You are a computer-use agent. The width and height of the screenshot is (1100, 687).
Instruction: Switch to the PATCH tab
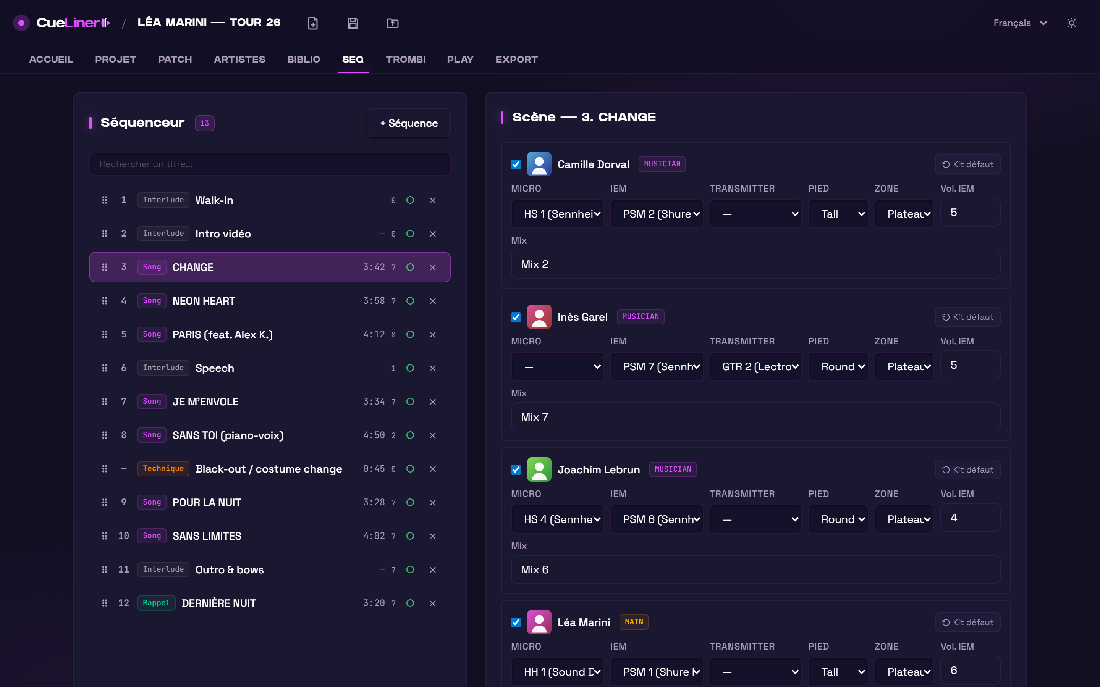pos(175,60)
